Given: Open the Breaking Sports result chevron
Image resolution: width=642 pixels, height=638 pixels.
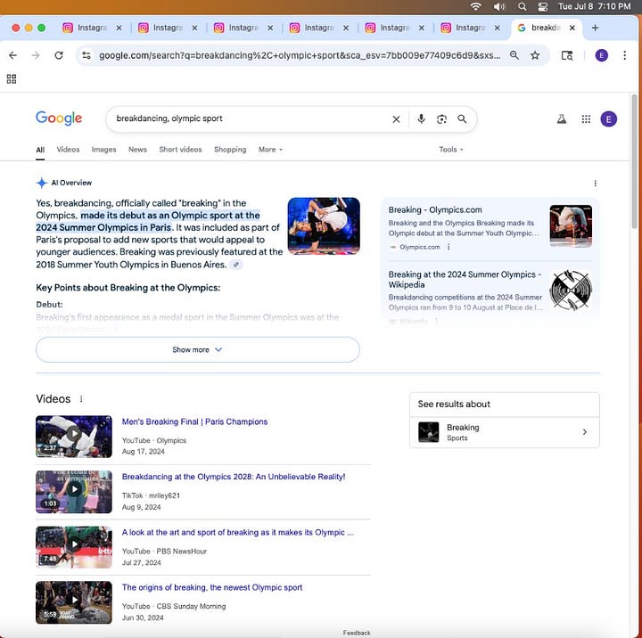Looking at the screenshot, I should (584, 432).
